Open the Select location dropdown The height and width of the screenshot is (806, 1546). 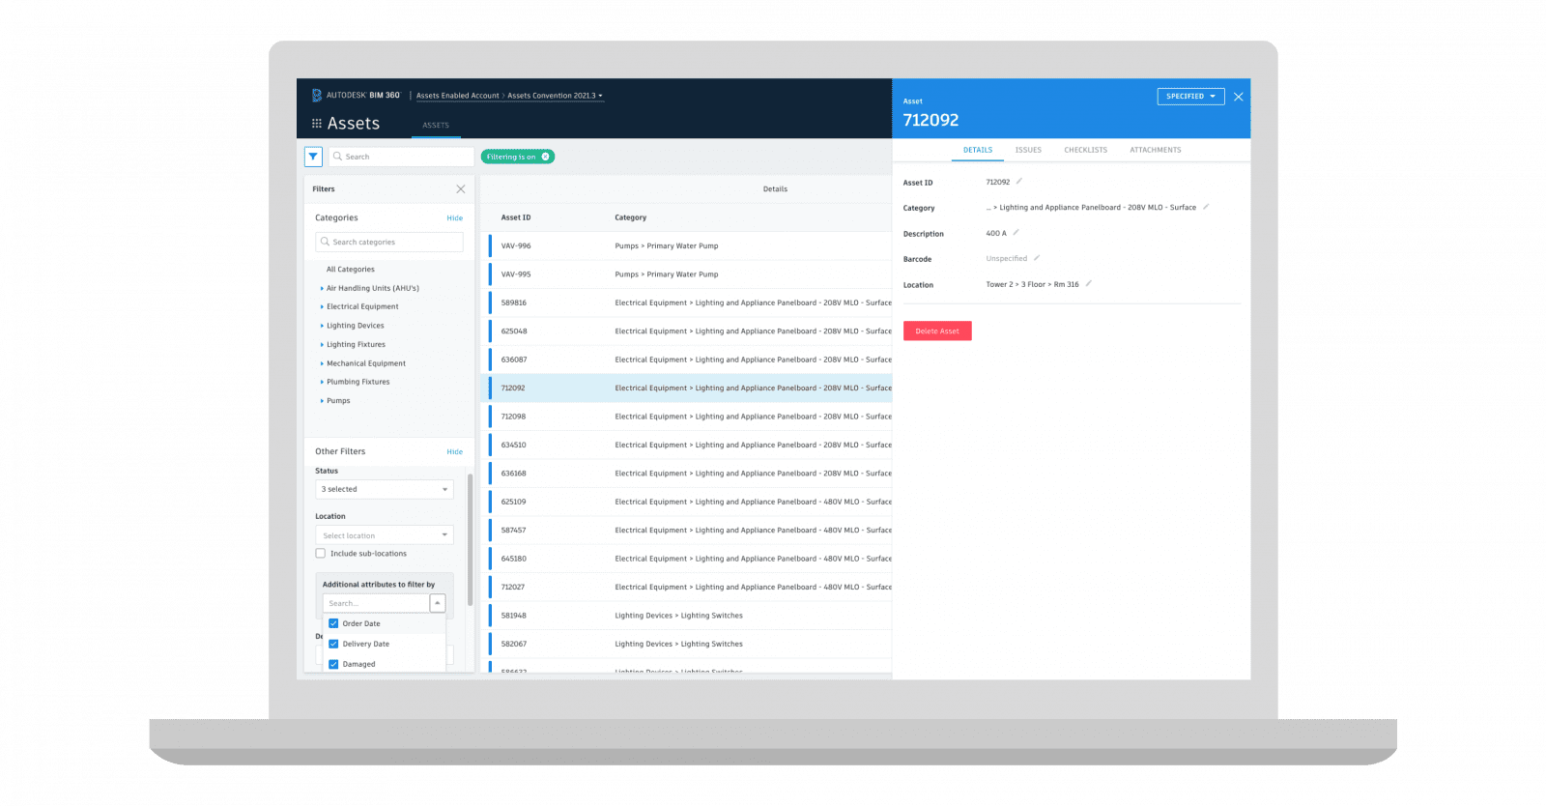(385, 535)
